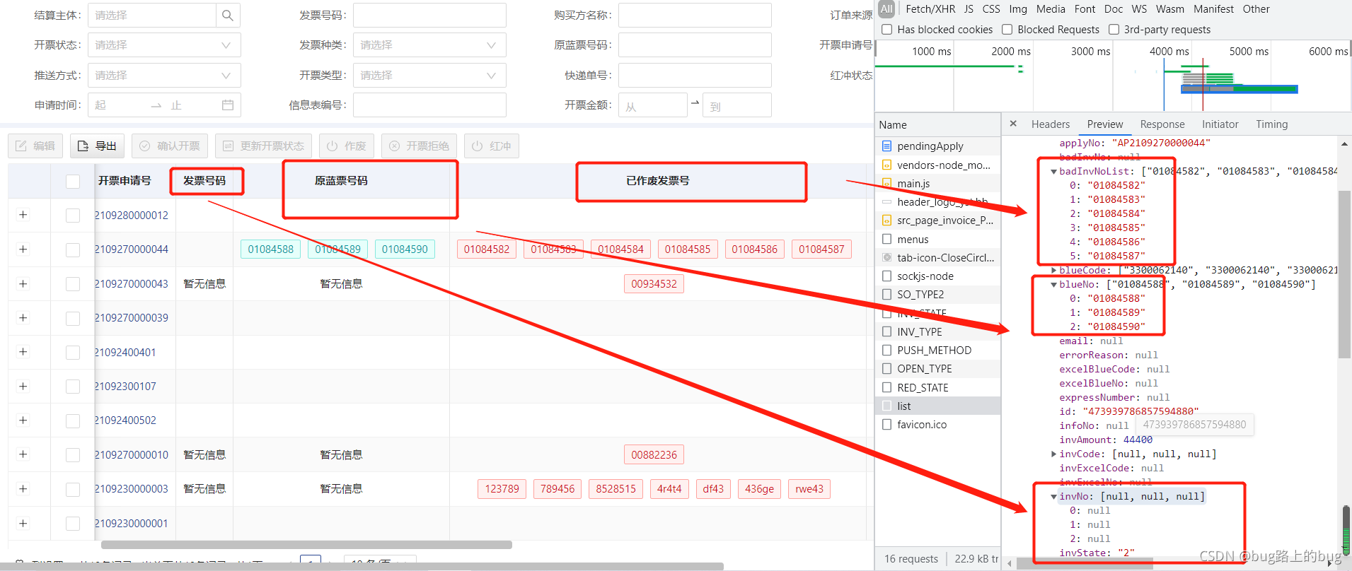Click the preview panel vertical scrollbar
The height and width of the screenshot is (571, 1352).
point(1345,275)
